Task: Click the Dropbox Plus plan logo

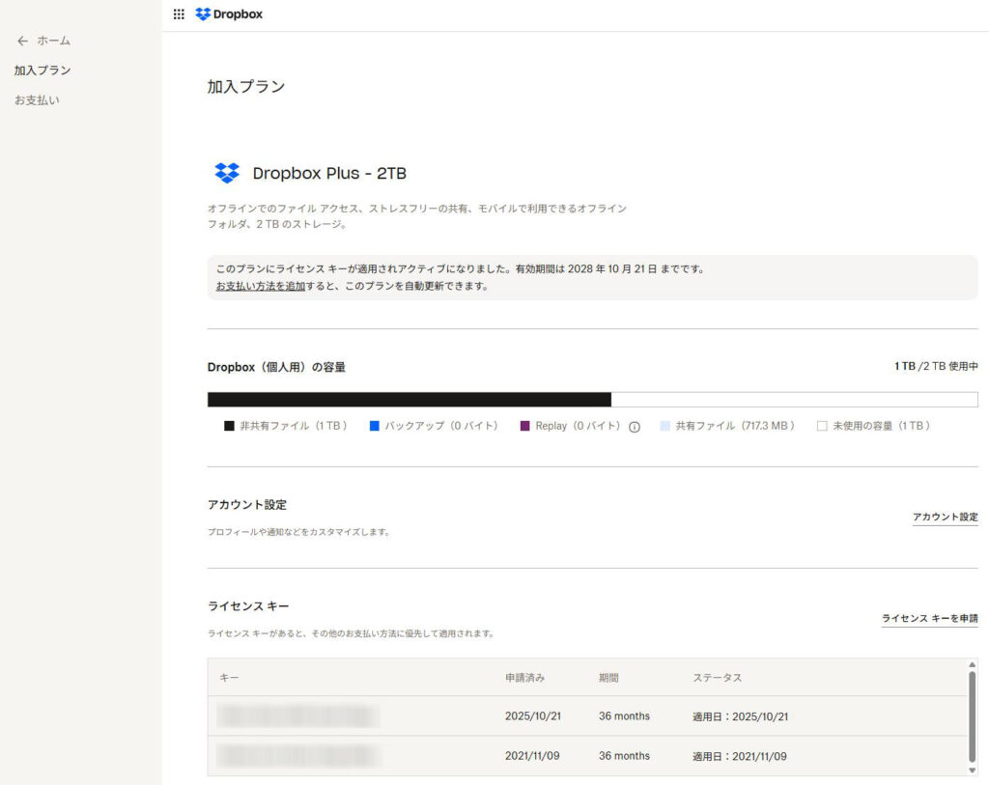Action: pyautogui.click(x=227, y=173)
